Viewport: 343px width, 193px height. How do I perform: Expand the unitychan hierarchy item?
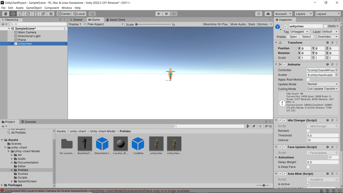[x=12, y=44]
